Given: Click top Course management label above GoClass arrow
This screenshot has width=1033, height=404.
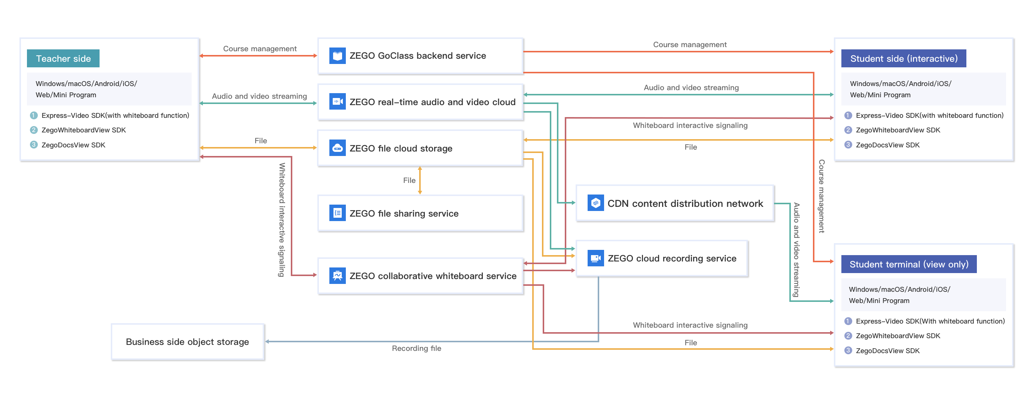Looking at the screenshot, I should coord(690,45).
